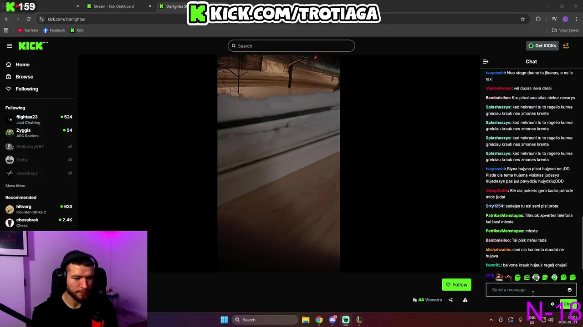583x327 pixels.
Task: Open Discord from taskbar
Action: pyautogui.click(x=332, y=320)
